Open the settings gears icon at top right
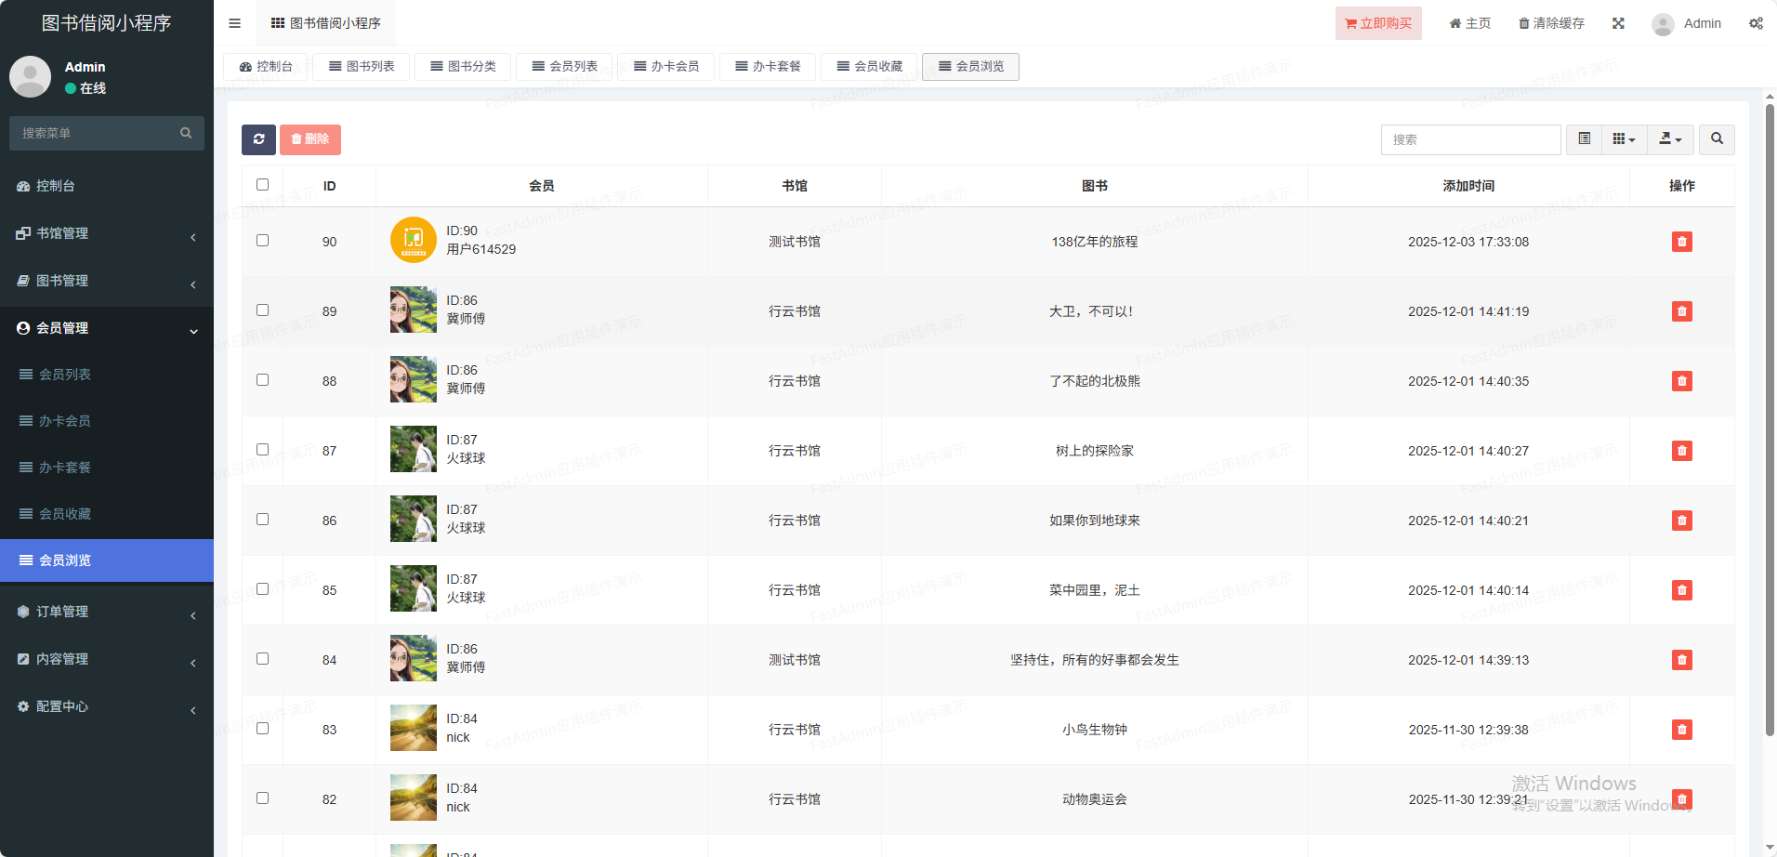 [1756, 23]
